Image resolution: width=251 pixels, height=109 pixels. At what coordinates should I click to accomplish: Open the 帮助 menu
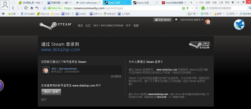(x=227, y=3)
